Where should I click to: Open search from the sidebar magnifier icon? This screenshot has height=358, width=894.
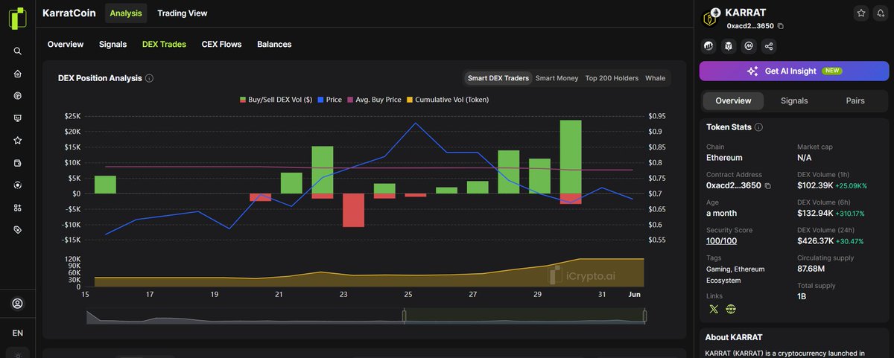pyautogui.click(x=17, y=51)
